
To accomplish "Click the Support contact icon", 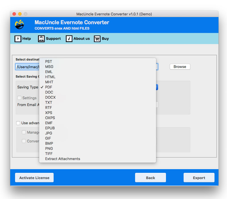I will pyautogui.click(x=41, y=39).
